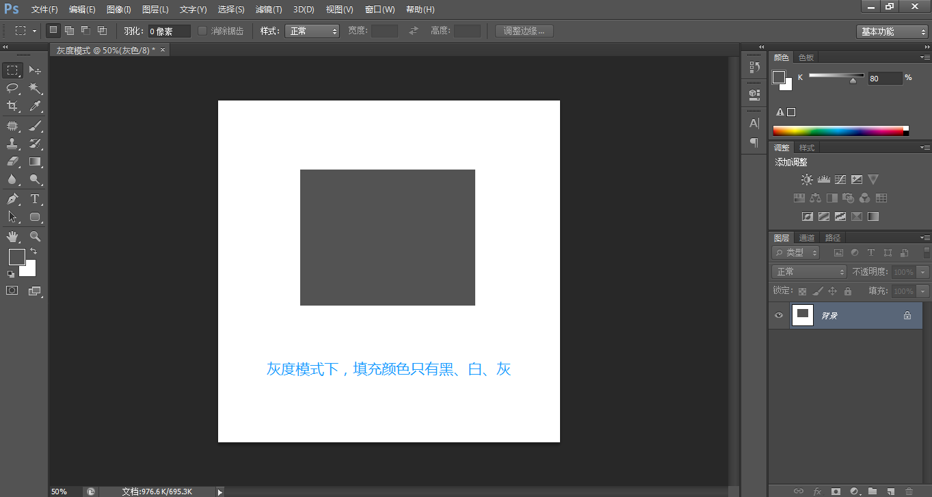Open the Layers panel flyout menu
The width and height of the screenshot is (932, 497).
click(x=924, y=238)
